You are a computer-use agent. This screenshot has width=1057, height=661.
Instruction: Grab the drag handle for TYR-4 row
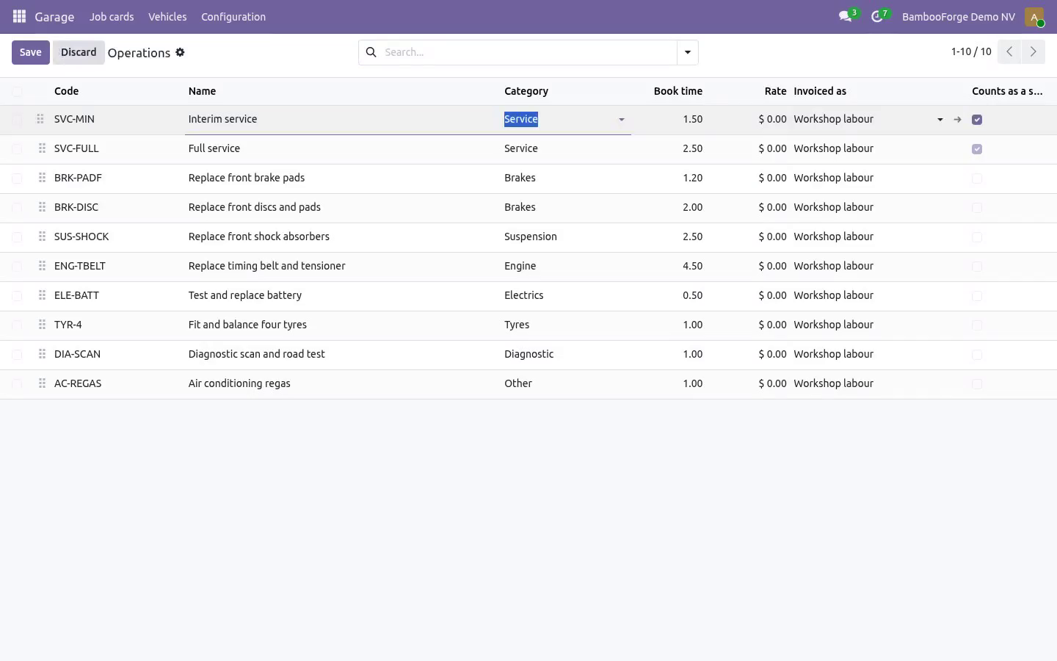point(42,325)
